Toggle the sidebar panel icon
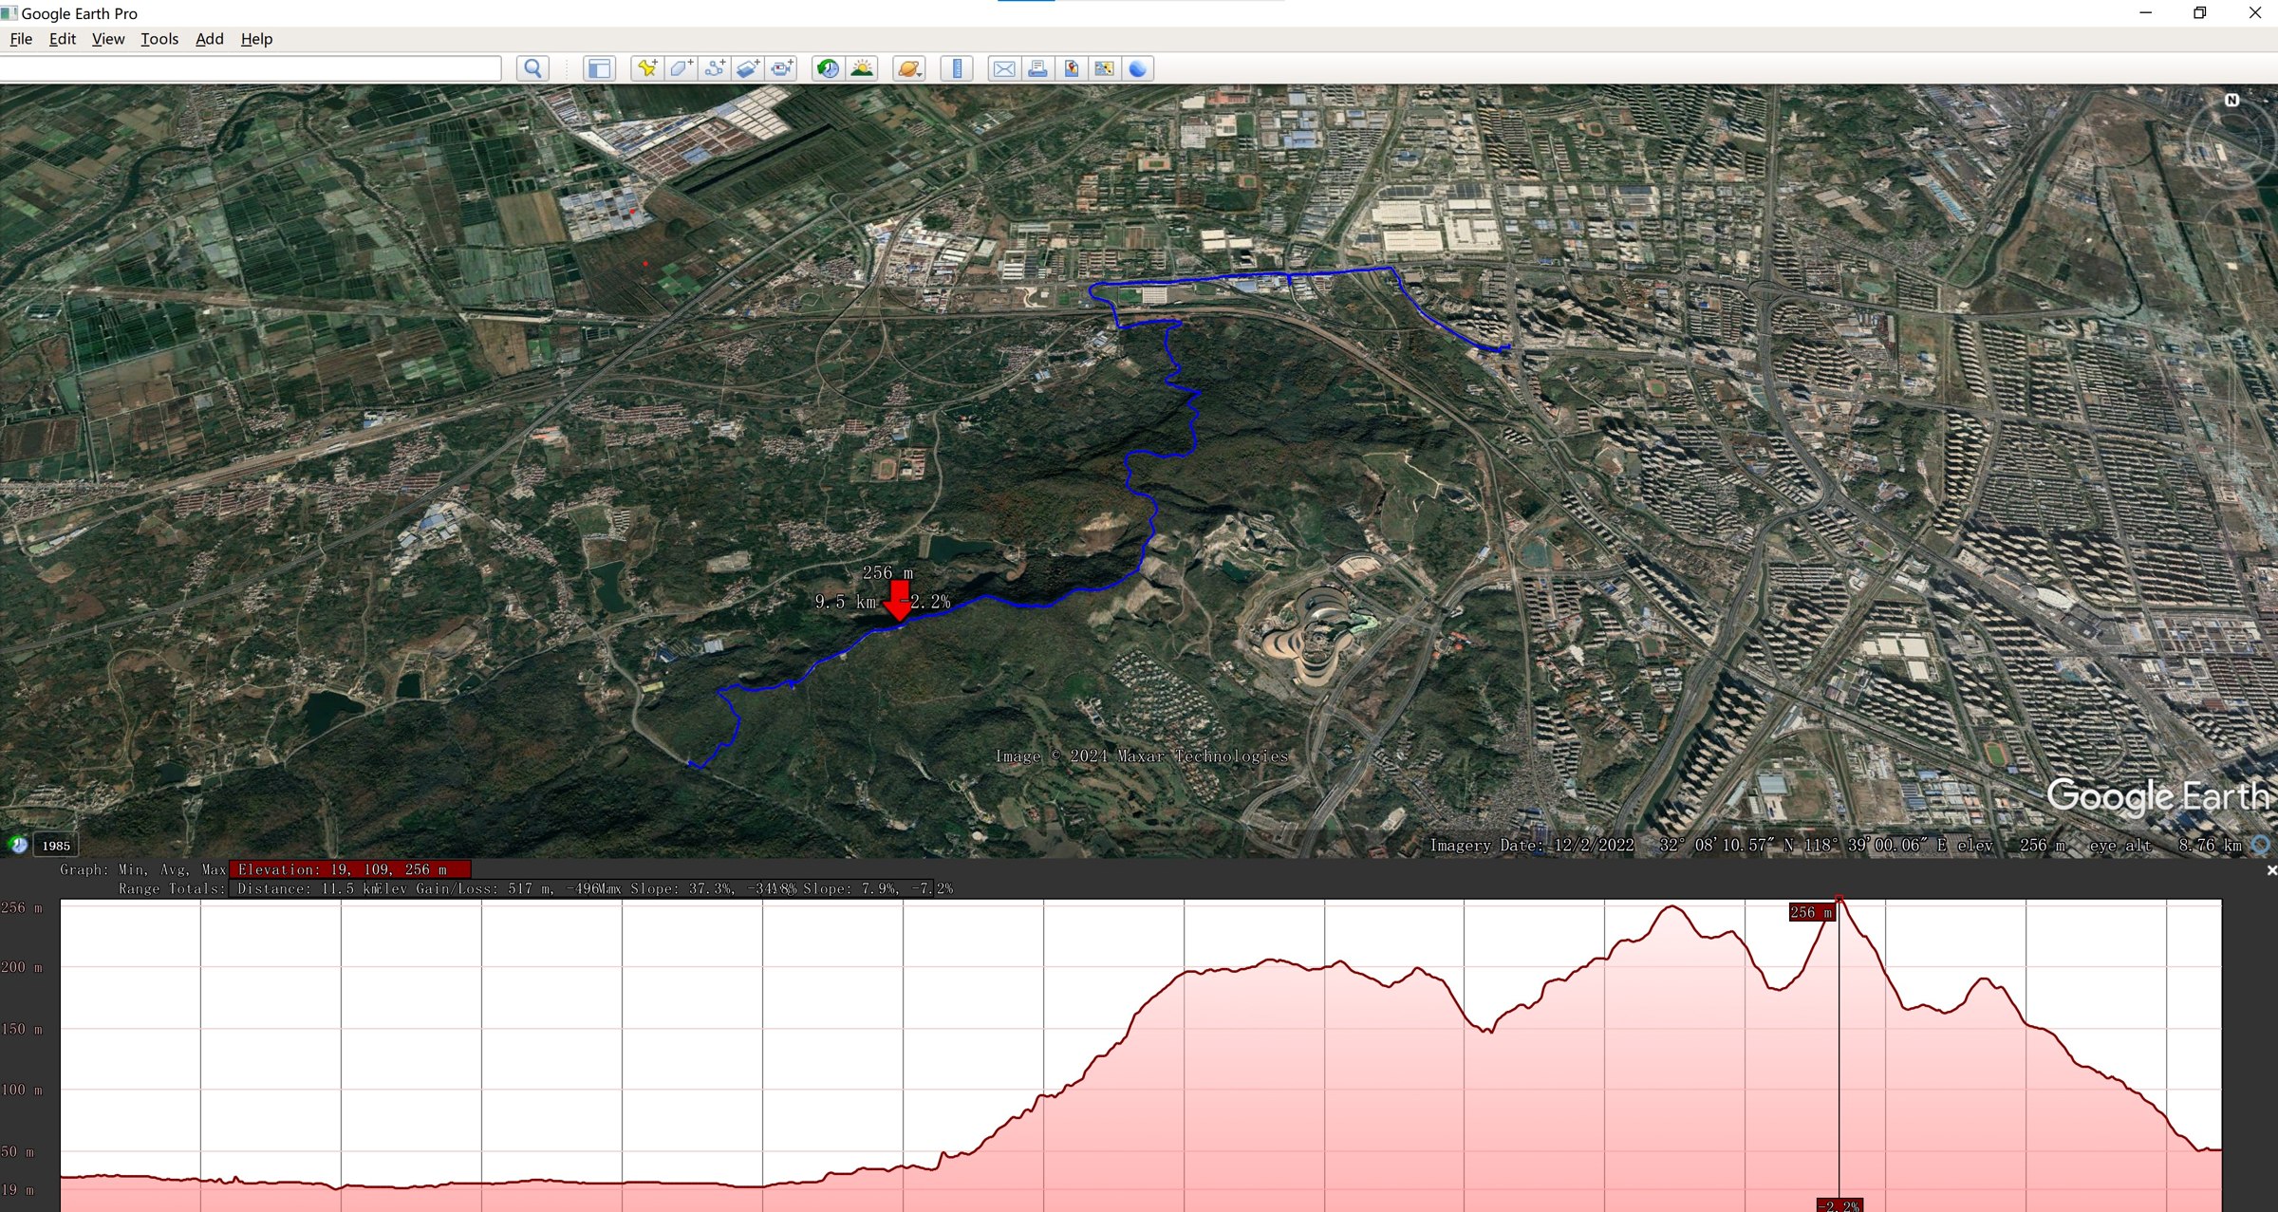Viewport: 2278px width, 1212px height. [x=599, y=68]
